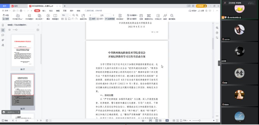
Task: Toggle 连续阅读 continuous reading mode
Action: (110, 19)
